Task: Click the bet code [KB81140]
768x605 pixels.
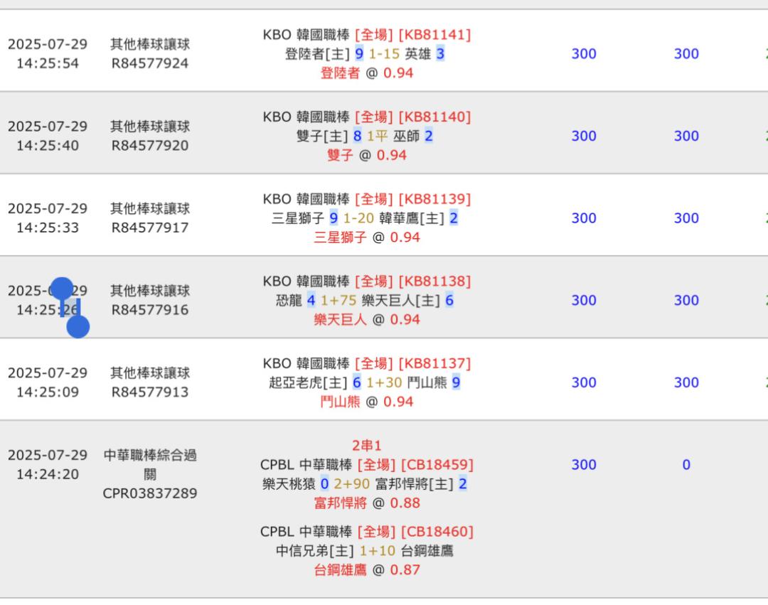Action: point(435,117)
